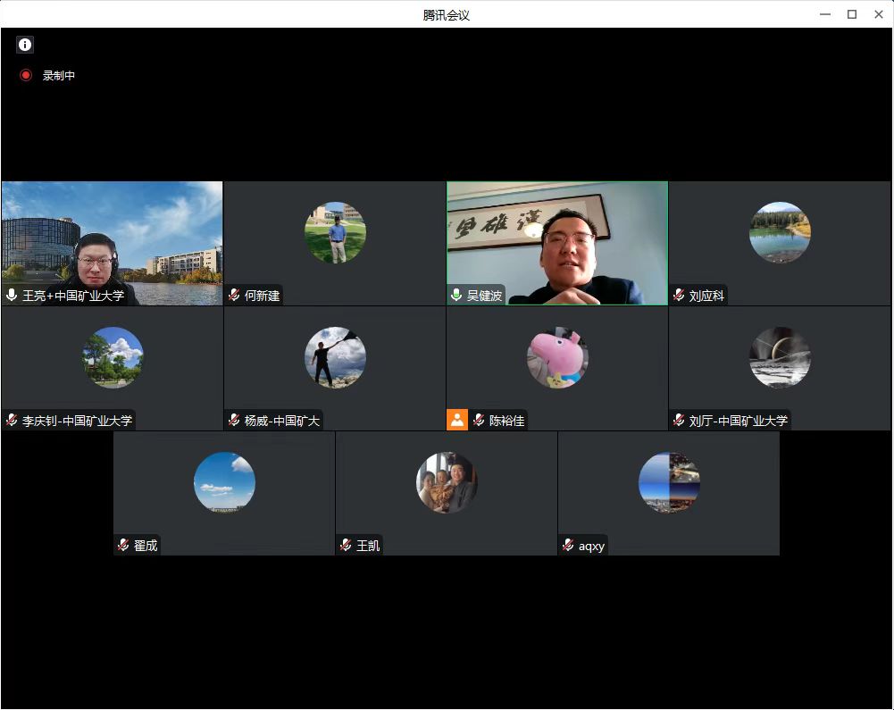The width and height of the screenshot is (894, 710).
Task: Click 刘厅's black-and-white planet avatar
Action: click(780, 357)
